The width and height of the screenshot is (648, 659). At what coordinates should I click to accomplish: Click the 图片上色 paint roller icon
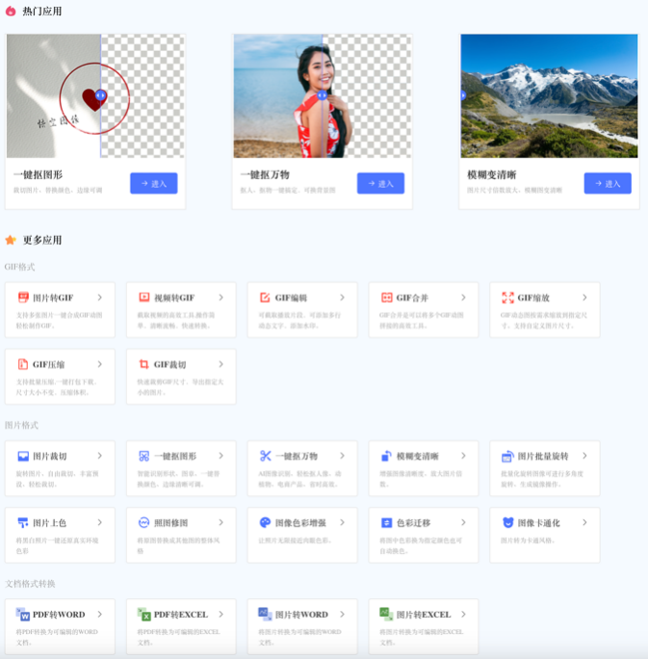point(23,523)
